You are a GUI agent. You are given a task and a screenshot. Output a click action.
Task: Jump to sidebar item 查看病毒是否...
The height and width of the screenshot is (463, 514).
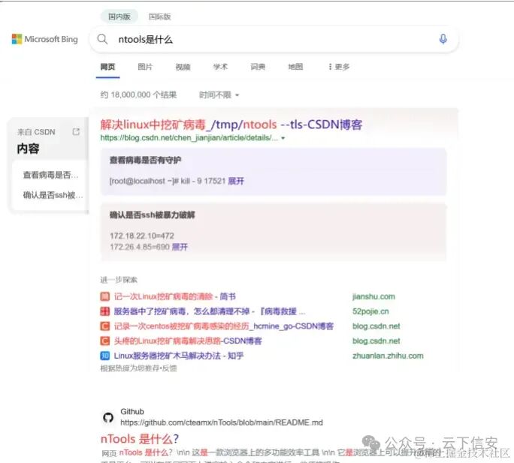coord(50,175)
